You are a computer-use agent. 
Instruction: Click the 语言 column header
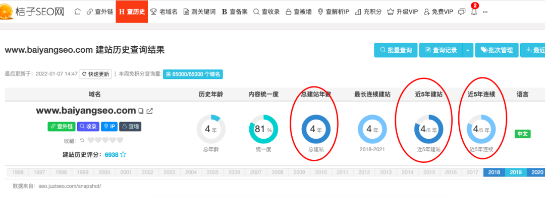pyautogui.click(x=523, y=94)
